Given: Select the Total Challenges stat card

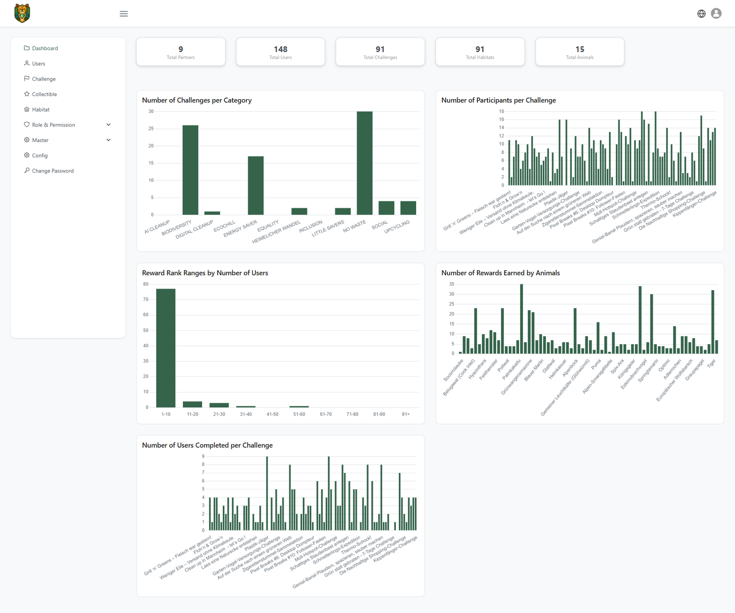Looking at the screenshot, I should click(x=380, y=52).
